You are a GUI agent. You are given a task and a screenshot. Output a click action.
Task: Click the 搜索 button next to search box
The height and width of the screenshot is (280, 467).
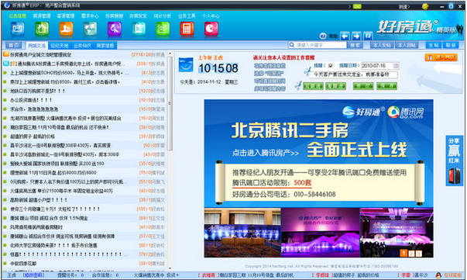click(355, 45)
